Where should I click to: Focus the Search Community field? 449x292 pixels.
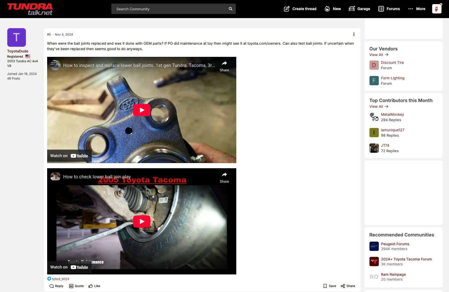(x=168, y=9)
